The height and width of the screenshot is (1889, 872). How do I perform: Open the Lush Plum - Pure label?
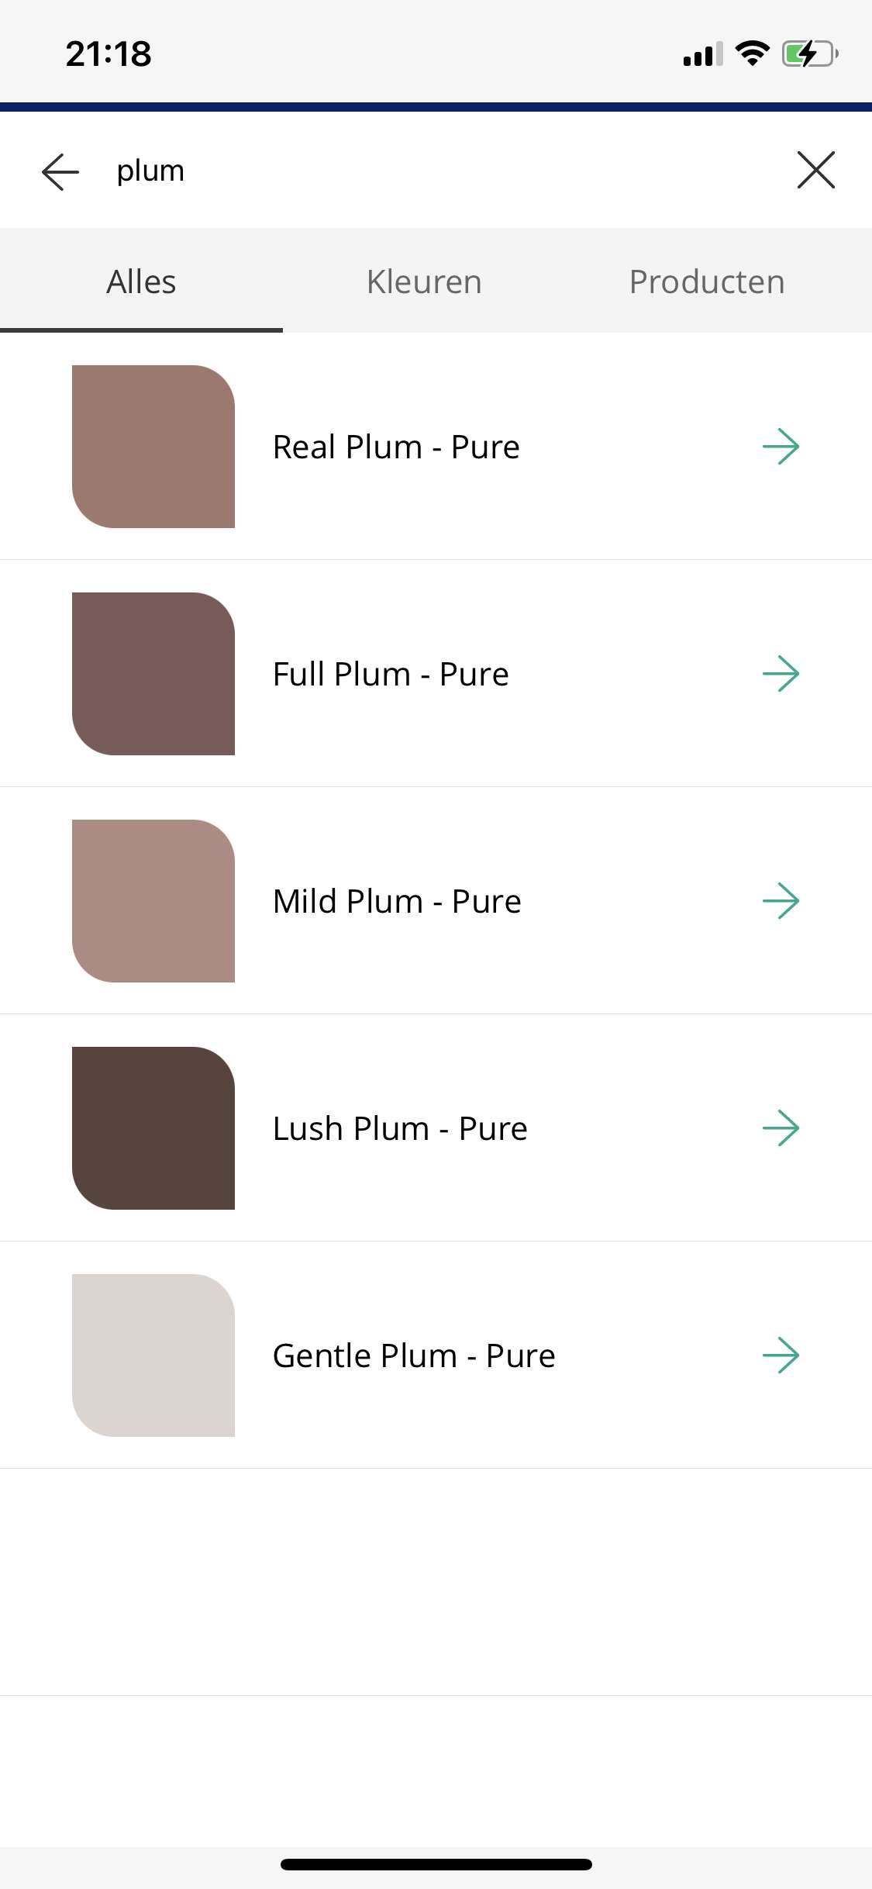pos(400,1129)
